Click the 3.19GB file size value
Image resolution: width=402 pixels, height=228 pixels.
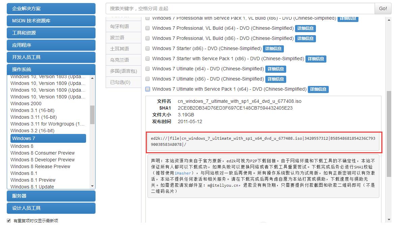186,115
